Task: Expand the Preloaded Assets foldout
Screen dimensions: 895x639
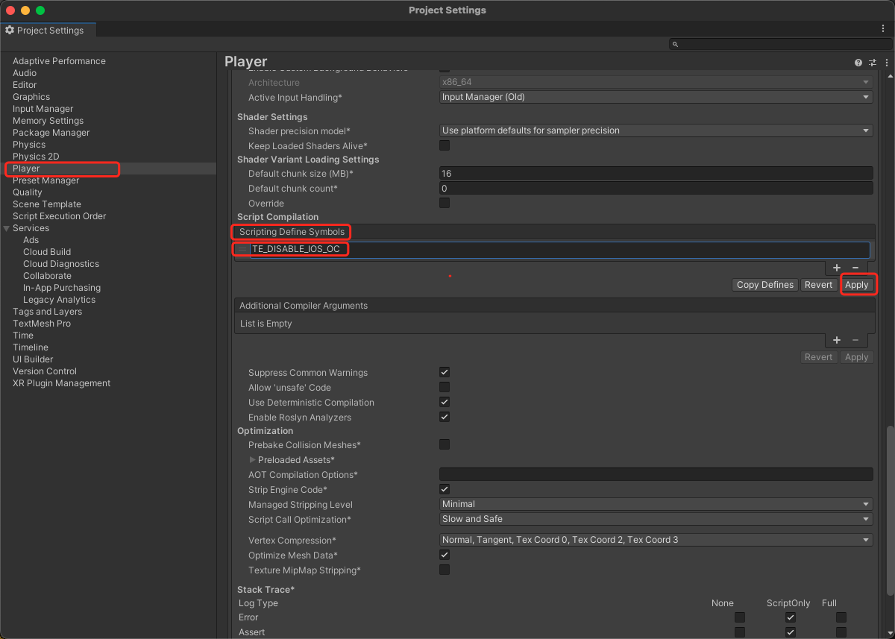Action: pos(253,460)
